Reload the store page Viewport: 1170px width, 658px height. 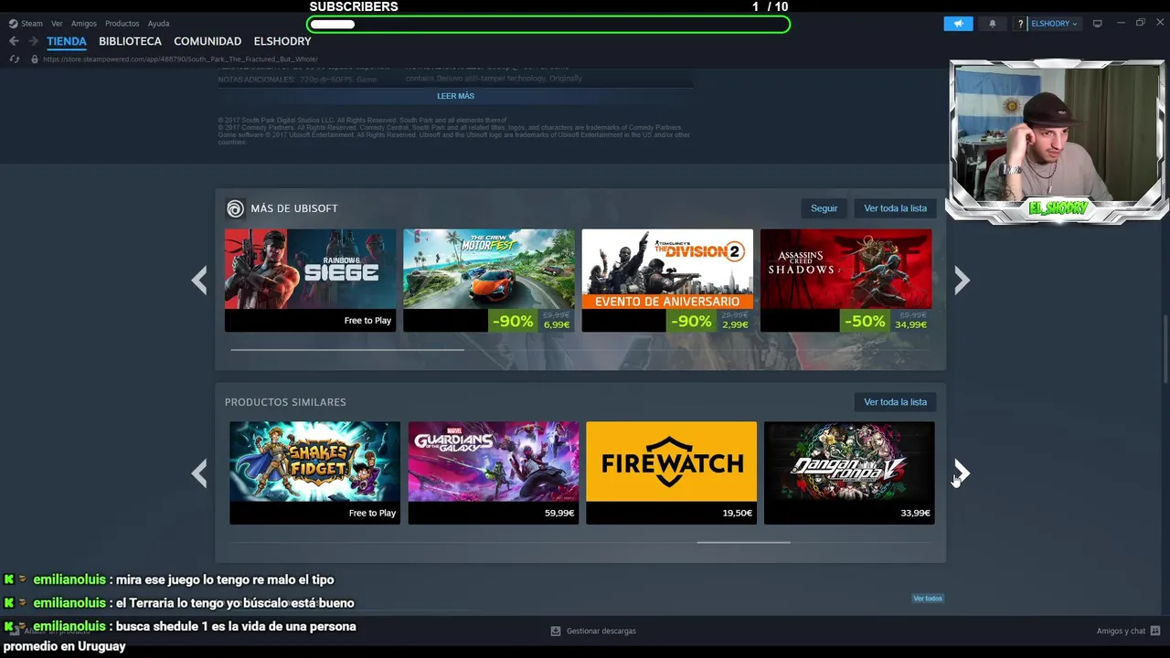(14, 59)
